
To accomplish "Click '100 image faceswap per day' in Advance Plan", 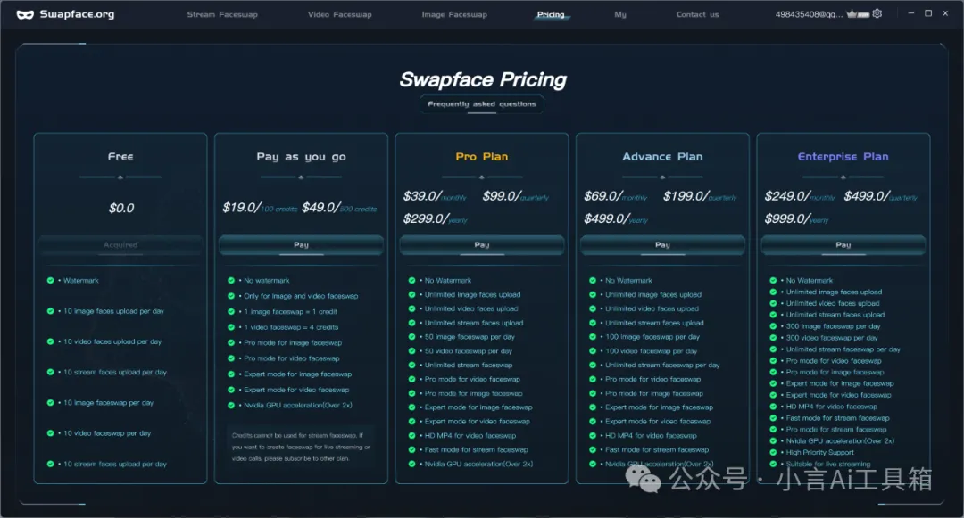I will [652, 337].
